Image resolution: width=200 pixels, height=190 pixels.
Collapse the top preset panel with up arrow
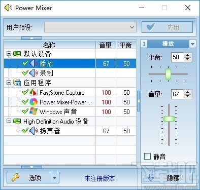point(31,38)
